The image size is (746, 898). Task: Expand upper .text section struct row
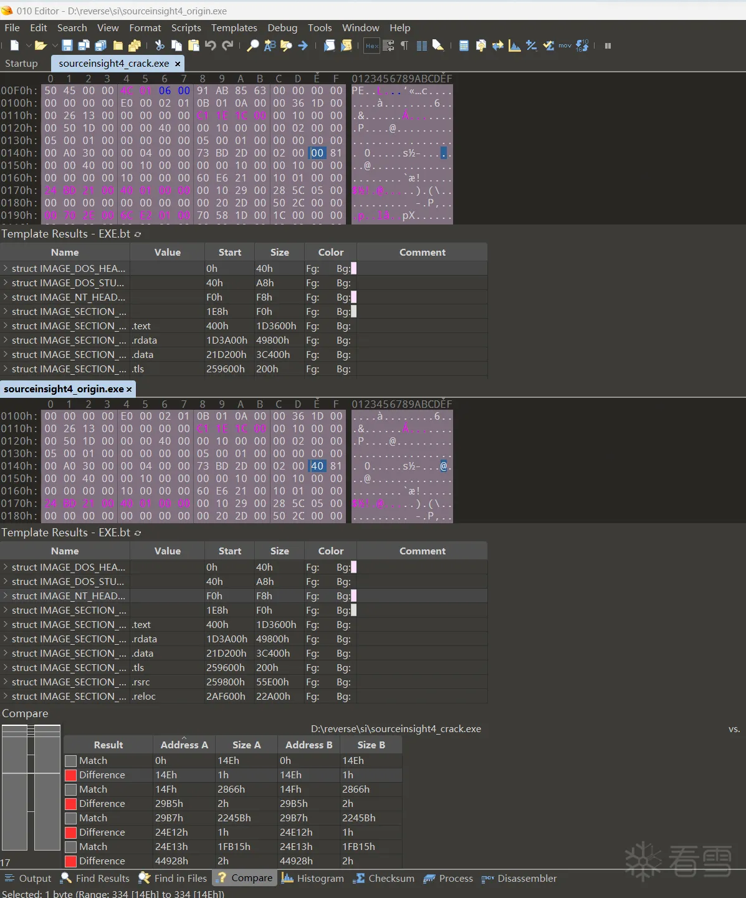click(x=6, y=326)
